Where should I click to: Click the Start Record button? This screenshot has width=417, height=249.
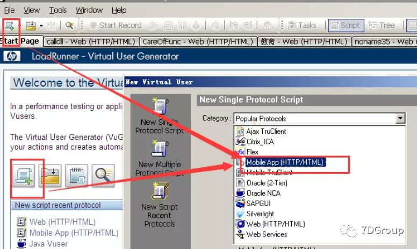[x=116, y=25]
